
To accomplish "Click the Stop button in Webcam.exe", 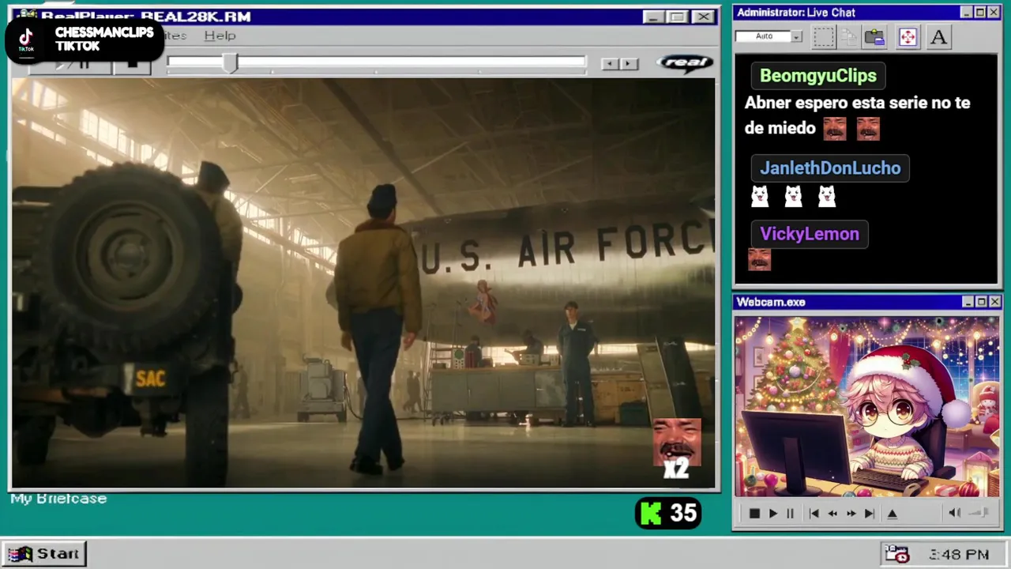I will (x=754, y=514).
